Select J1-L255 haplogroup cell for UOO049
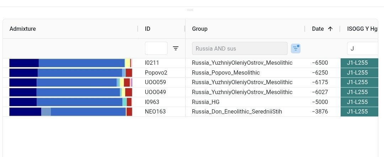The height and width of the screenshot is (157, 384). pos(359,92)
